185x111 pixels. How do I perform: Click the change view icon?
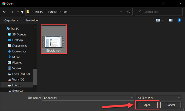[x=158, y=20]
